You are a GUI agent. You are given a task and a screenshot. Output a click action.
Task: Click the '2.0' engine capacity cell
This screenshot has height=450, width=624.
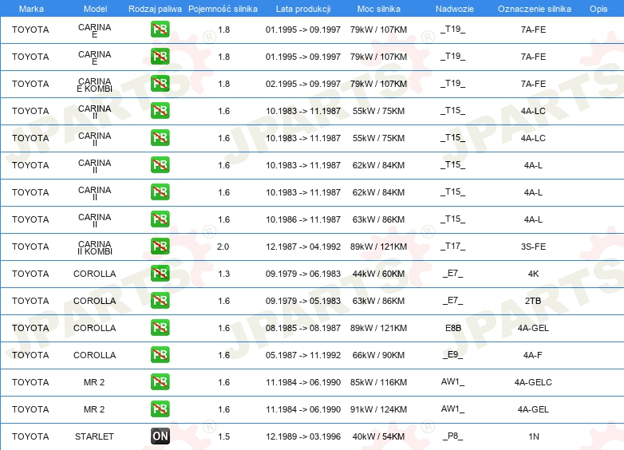coord(223,247)
